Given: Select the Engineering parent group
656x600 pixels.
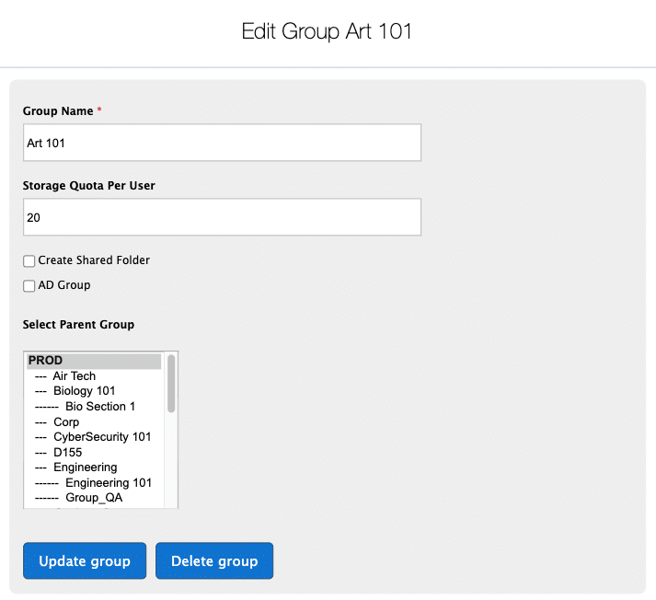Looking at the screenshot, I should (85, 467).
